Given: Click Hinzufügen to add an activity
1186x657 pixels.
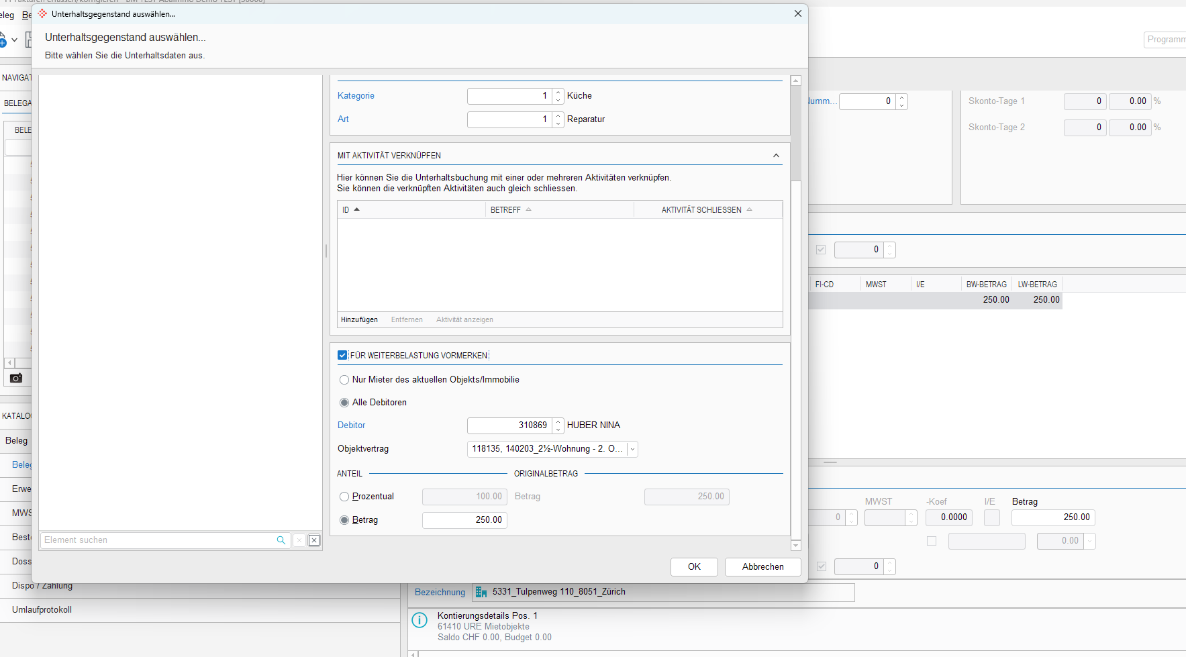Looking at the screenshot, I should tap(359, 319).
